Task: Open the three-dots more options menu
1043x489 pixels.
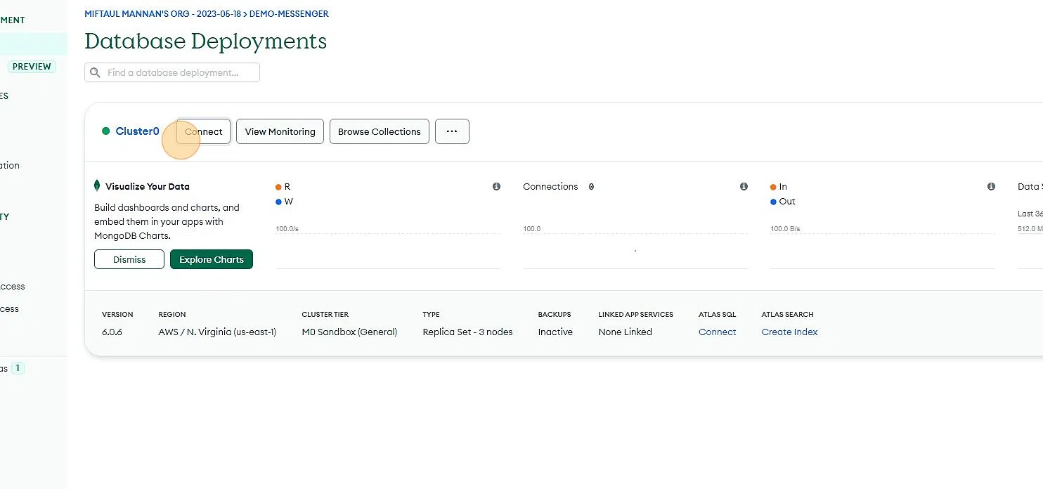Action: pos(452,131)
